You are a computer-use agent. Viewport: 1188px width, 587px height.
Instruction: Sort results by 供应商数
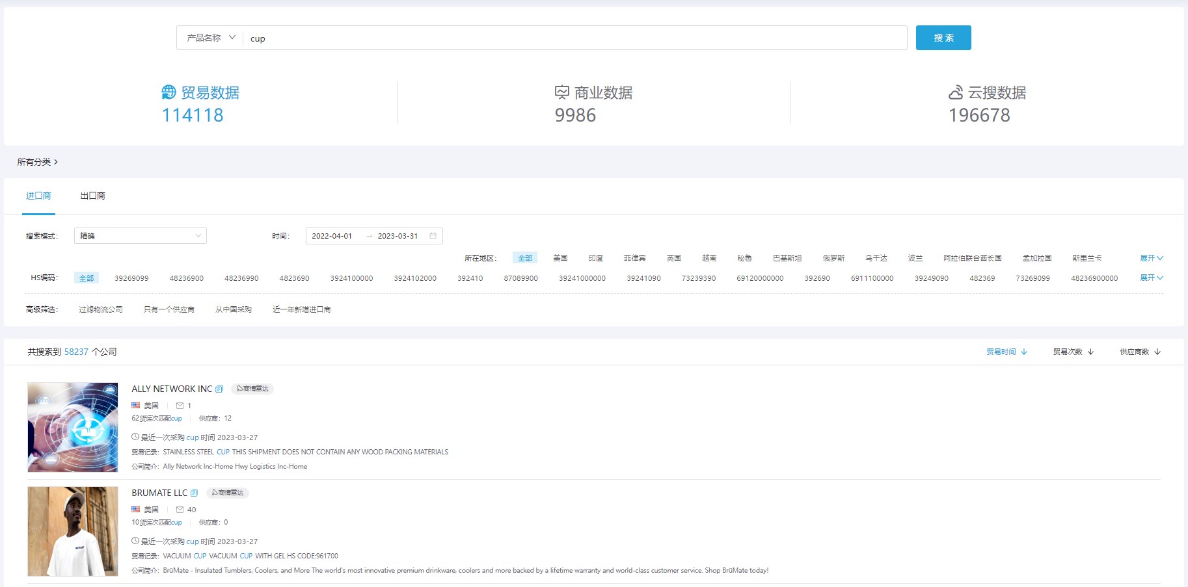[1141, 352]
